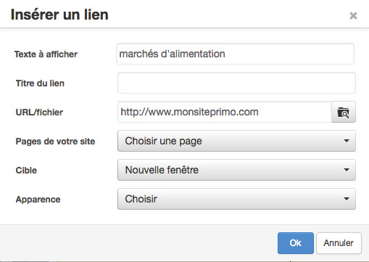
Task: Place cursor in the URL/fichier text field
Action: click(225, 112)
